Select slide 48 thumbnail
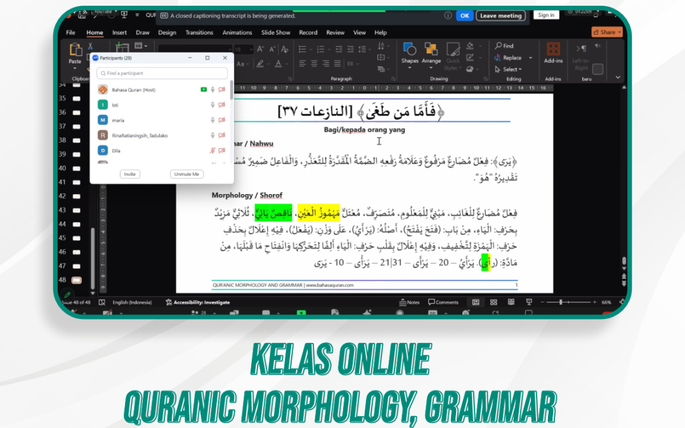This screenshot has height=428, width=685. pyautogui.click(x=77, y=280)
